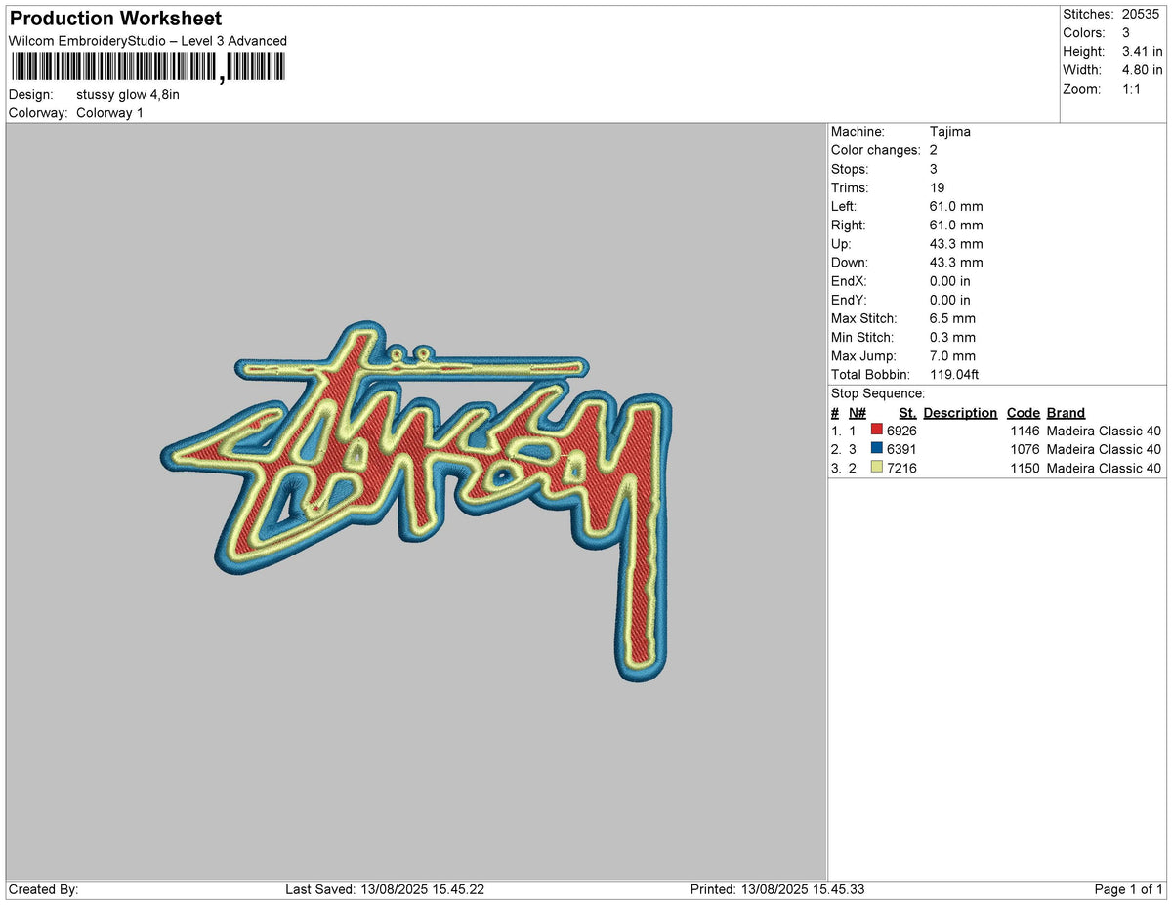Click the Machine value 'Tajima'
This screenshot has width=1172, height=905.
pyautogui.click(x=950, y=132)
